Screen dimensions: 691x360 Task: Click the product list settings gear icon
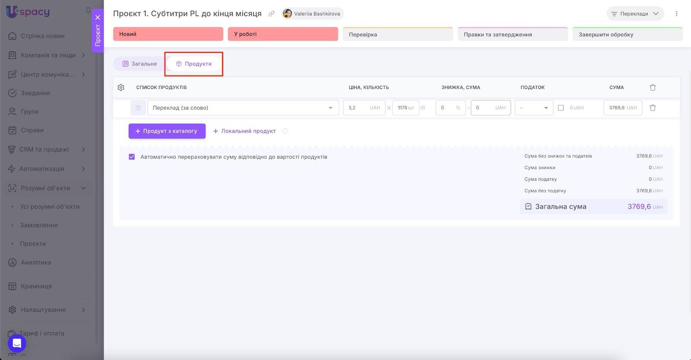[121, 88]
